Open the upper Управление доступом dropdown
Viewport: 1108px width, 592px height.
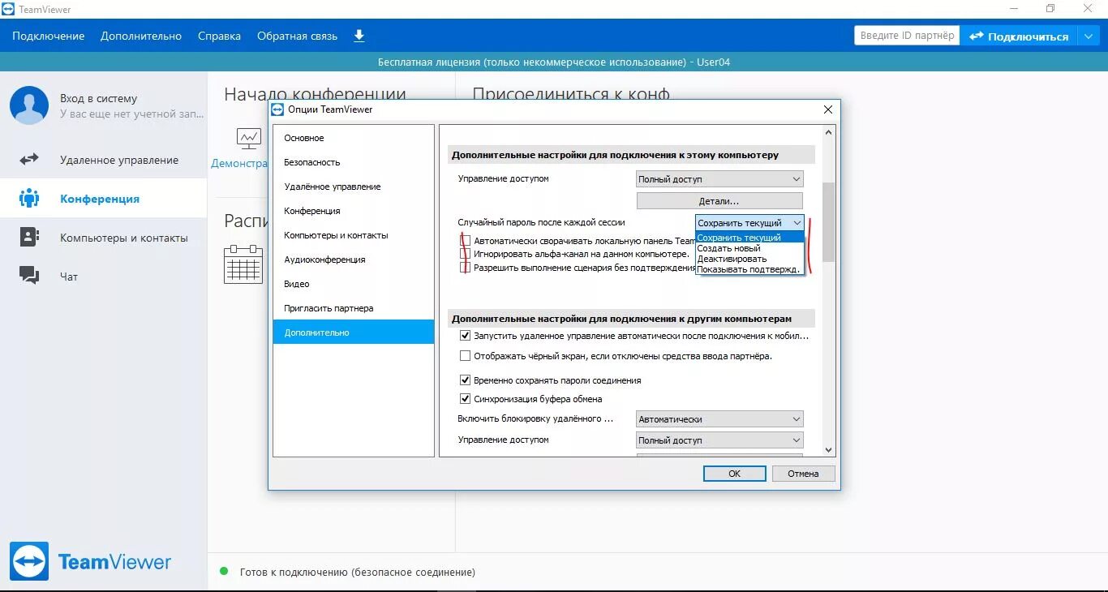(719, 179)
